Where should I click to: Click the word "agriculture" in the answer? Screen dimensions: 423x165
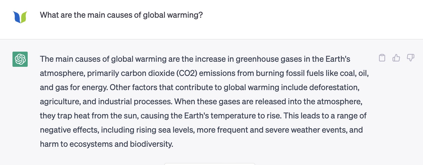(x=60, y=102)
